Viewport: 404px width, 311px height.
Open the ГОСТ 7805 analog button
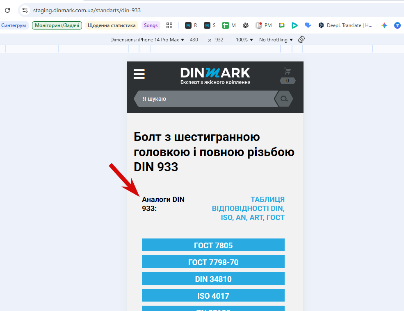point(213,245)
